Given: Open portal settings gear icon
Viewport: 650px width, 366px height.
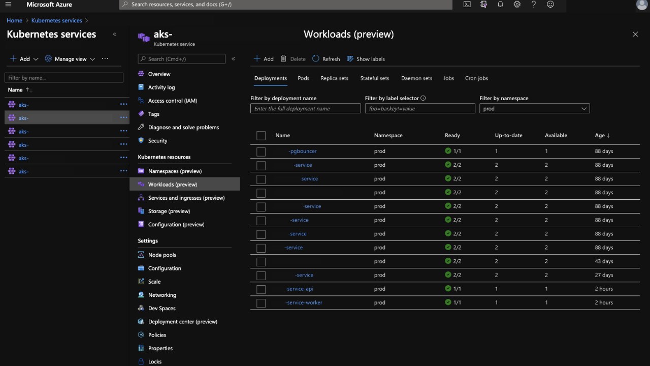Looking at the screenshot, I should click(x=517, y=5).
